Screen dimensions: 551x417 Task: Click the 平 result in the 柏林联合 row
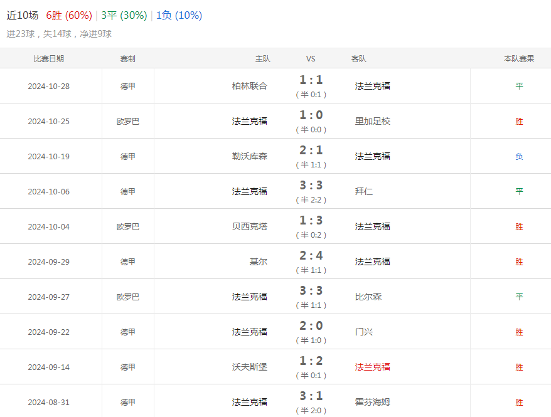tap(519, 87)
